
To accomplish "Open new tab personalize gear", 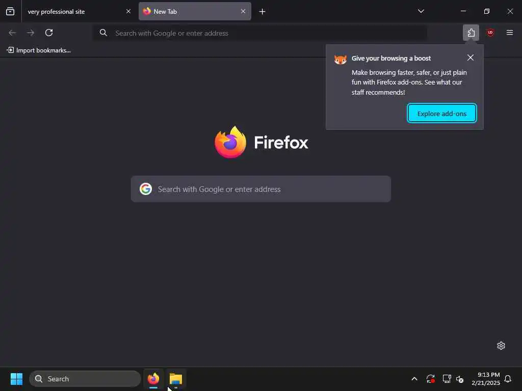I will tap(501, 346).
